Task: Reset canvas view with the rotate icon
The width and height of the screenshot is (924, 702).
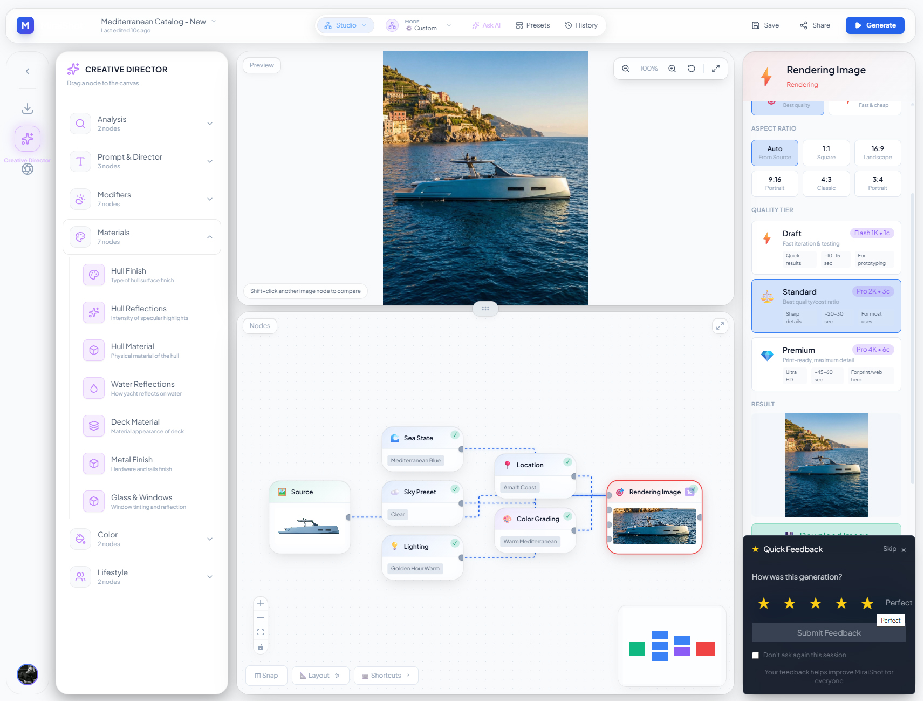Action: (x=691, y=69)
